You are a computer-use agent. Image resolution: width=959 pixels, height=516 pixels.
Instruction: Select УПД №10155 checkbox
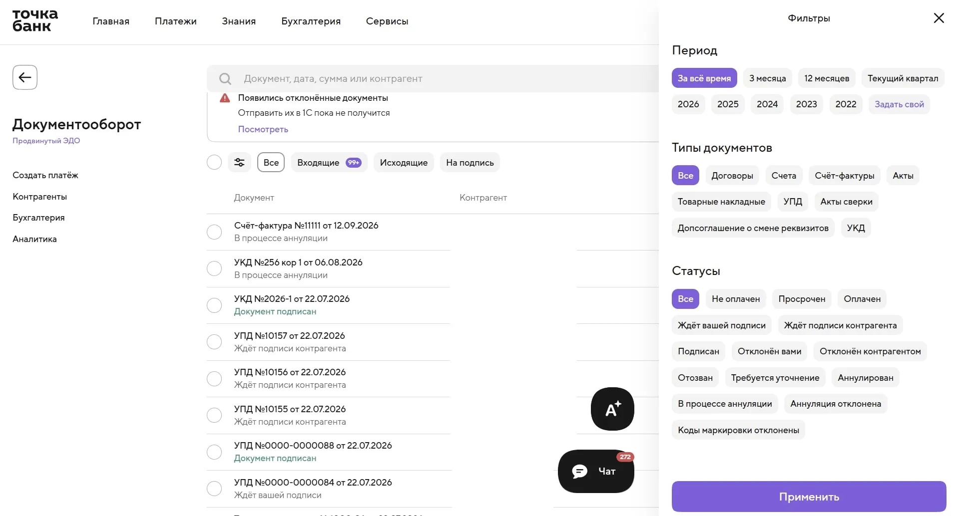(x=214, y=415)
